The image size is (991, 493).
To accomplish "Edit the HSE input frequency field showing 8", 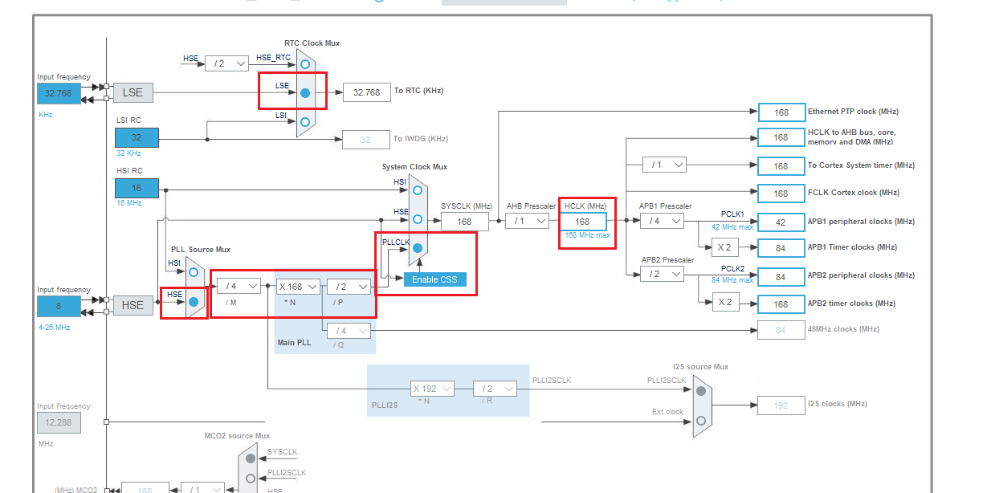I will tap(57, 305).
